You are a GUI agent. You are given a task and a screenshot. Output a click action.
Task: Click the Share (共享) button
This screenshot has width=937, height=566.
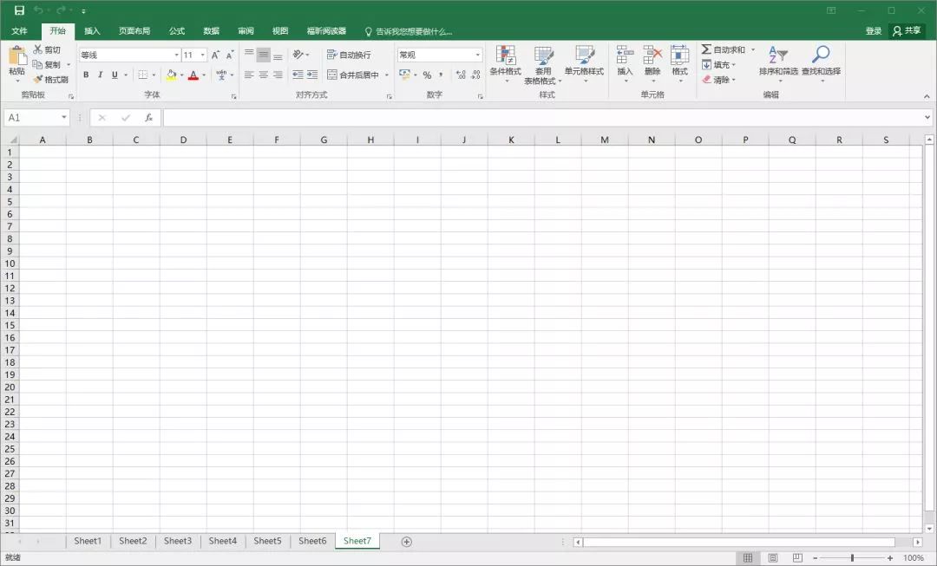click(x=907, y=31)
